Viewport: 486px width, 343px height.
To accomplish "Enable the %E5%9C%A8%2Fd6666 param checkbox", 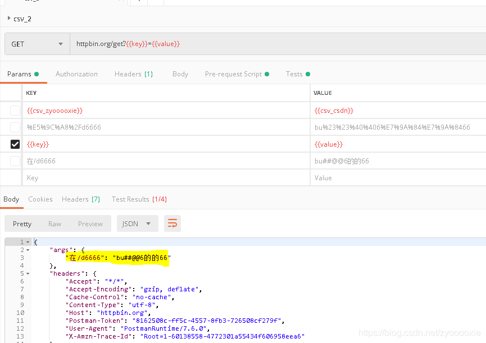I will coord(15,127).
